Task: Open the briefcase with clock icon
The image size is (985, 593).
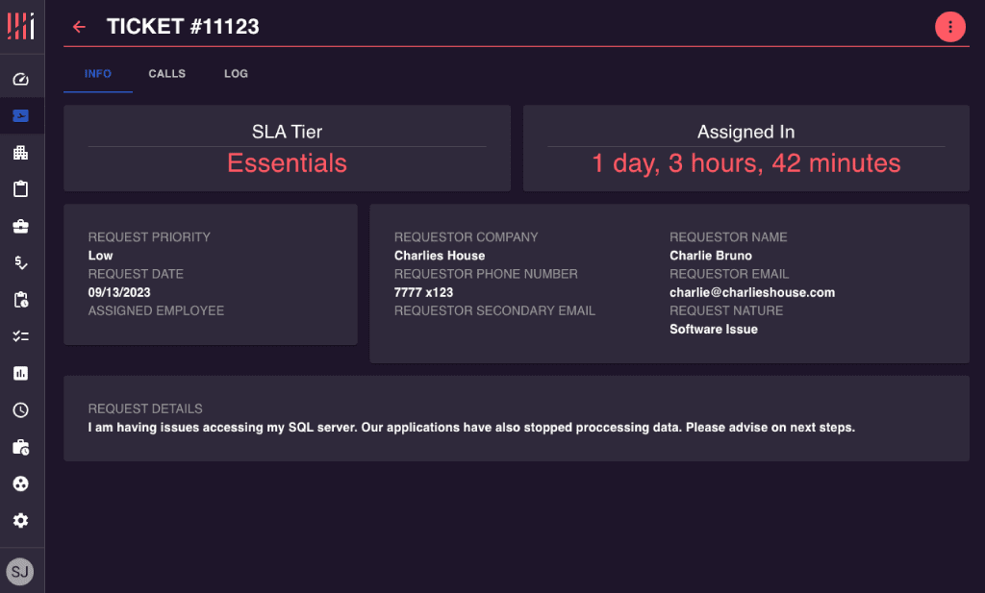Action: tap(21, 447)
